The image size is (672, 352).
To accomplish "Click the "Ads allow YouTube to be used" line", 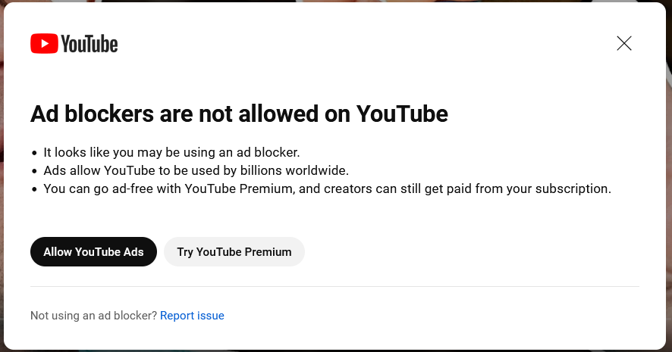I will (x=196, y=170).
